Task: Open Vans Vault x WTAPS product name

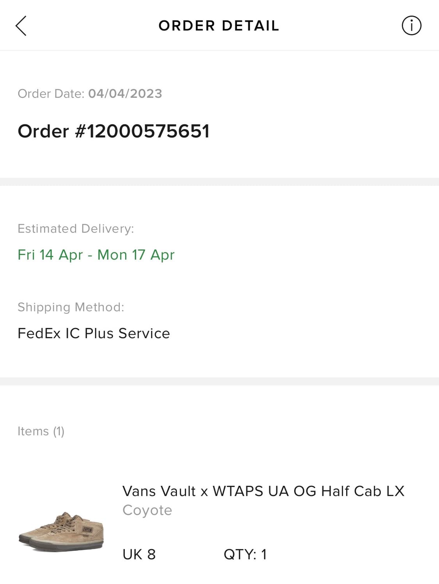Action: (263, 491)
